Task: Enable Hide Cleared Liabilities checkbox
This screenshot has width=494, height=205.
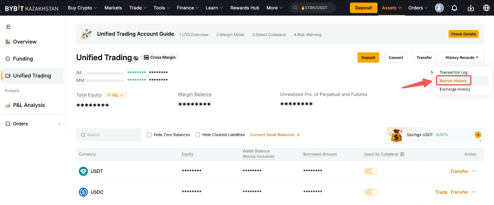Action: [x=198, y=135]
